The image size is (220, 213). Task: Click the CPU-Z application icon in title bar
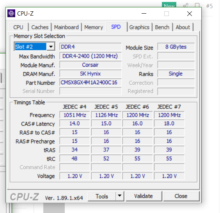(11, 13)
